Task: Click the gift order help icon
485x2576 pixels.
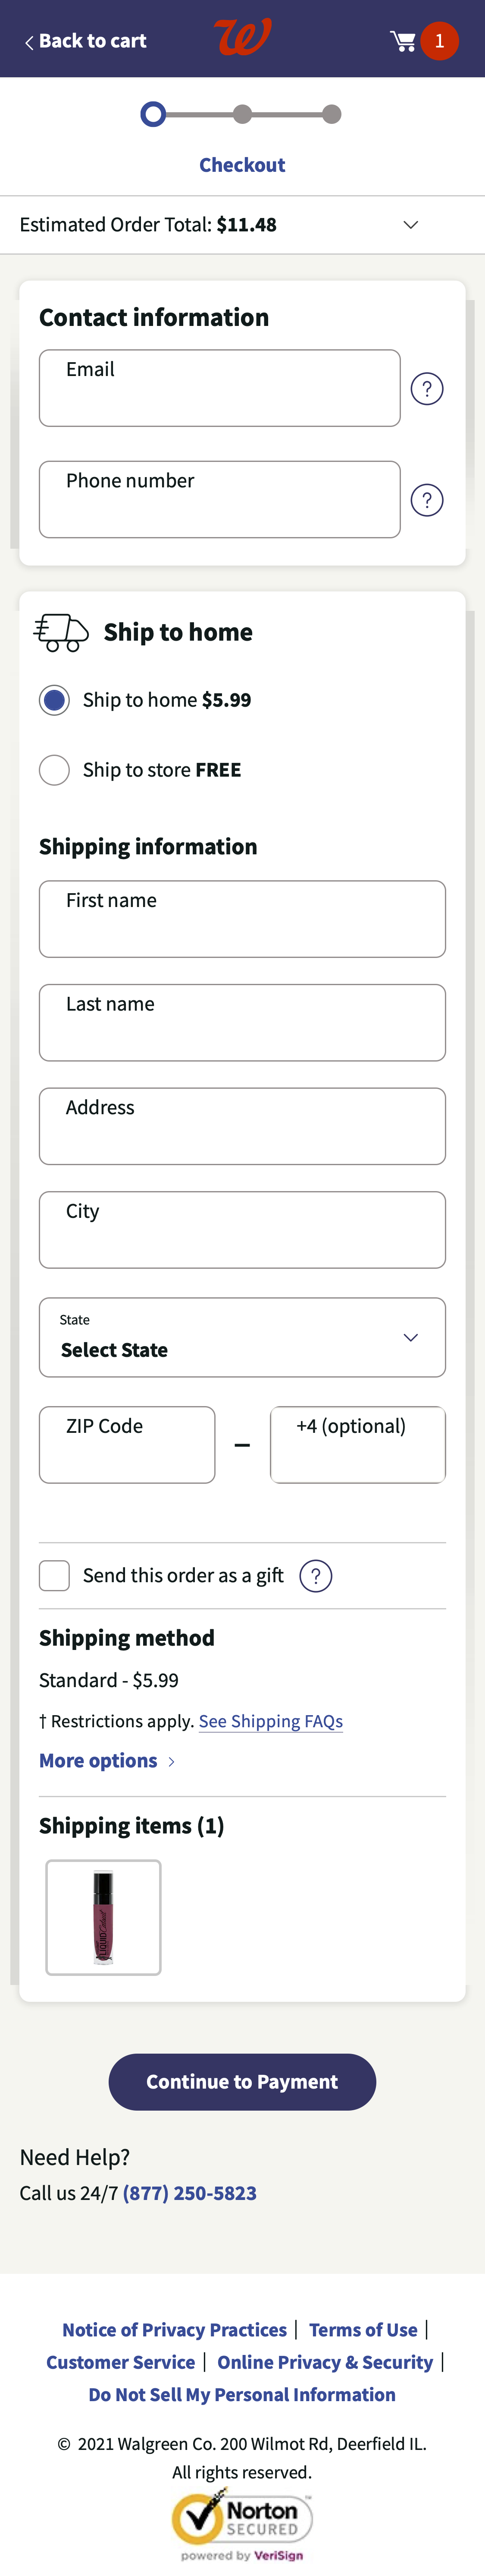Action: click(315, 1576)
